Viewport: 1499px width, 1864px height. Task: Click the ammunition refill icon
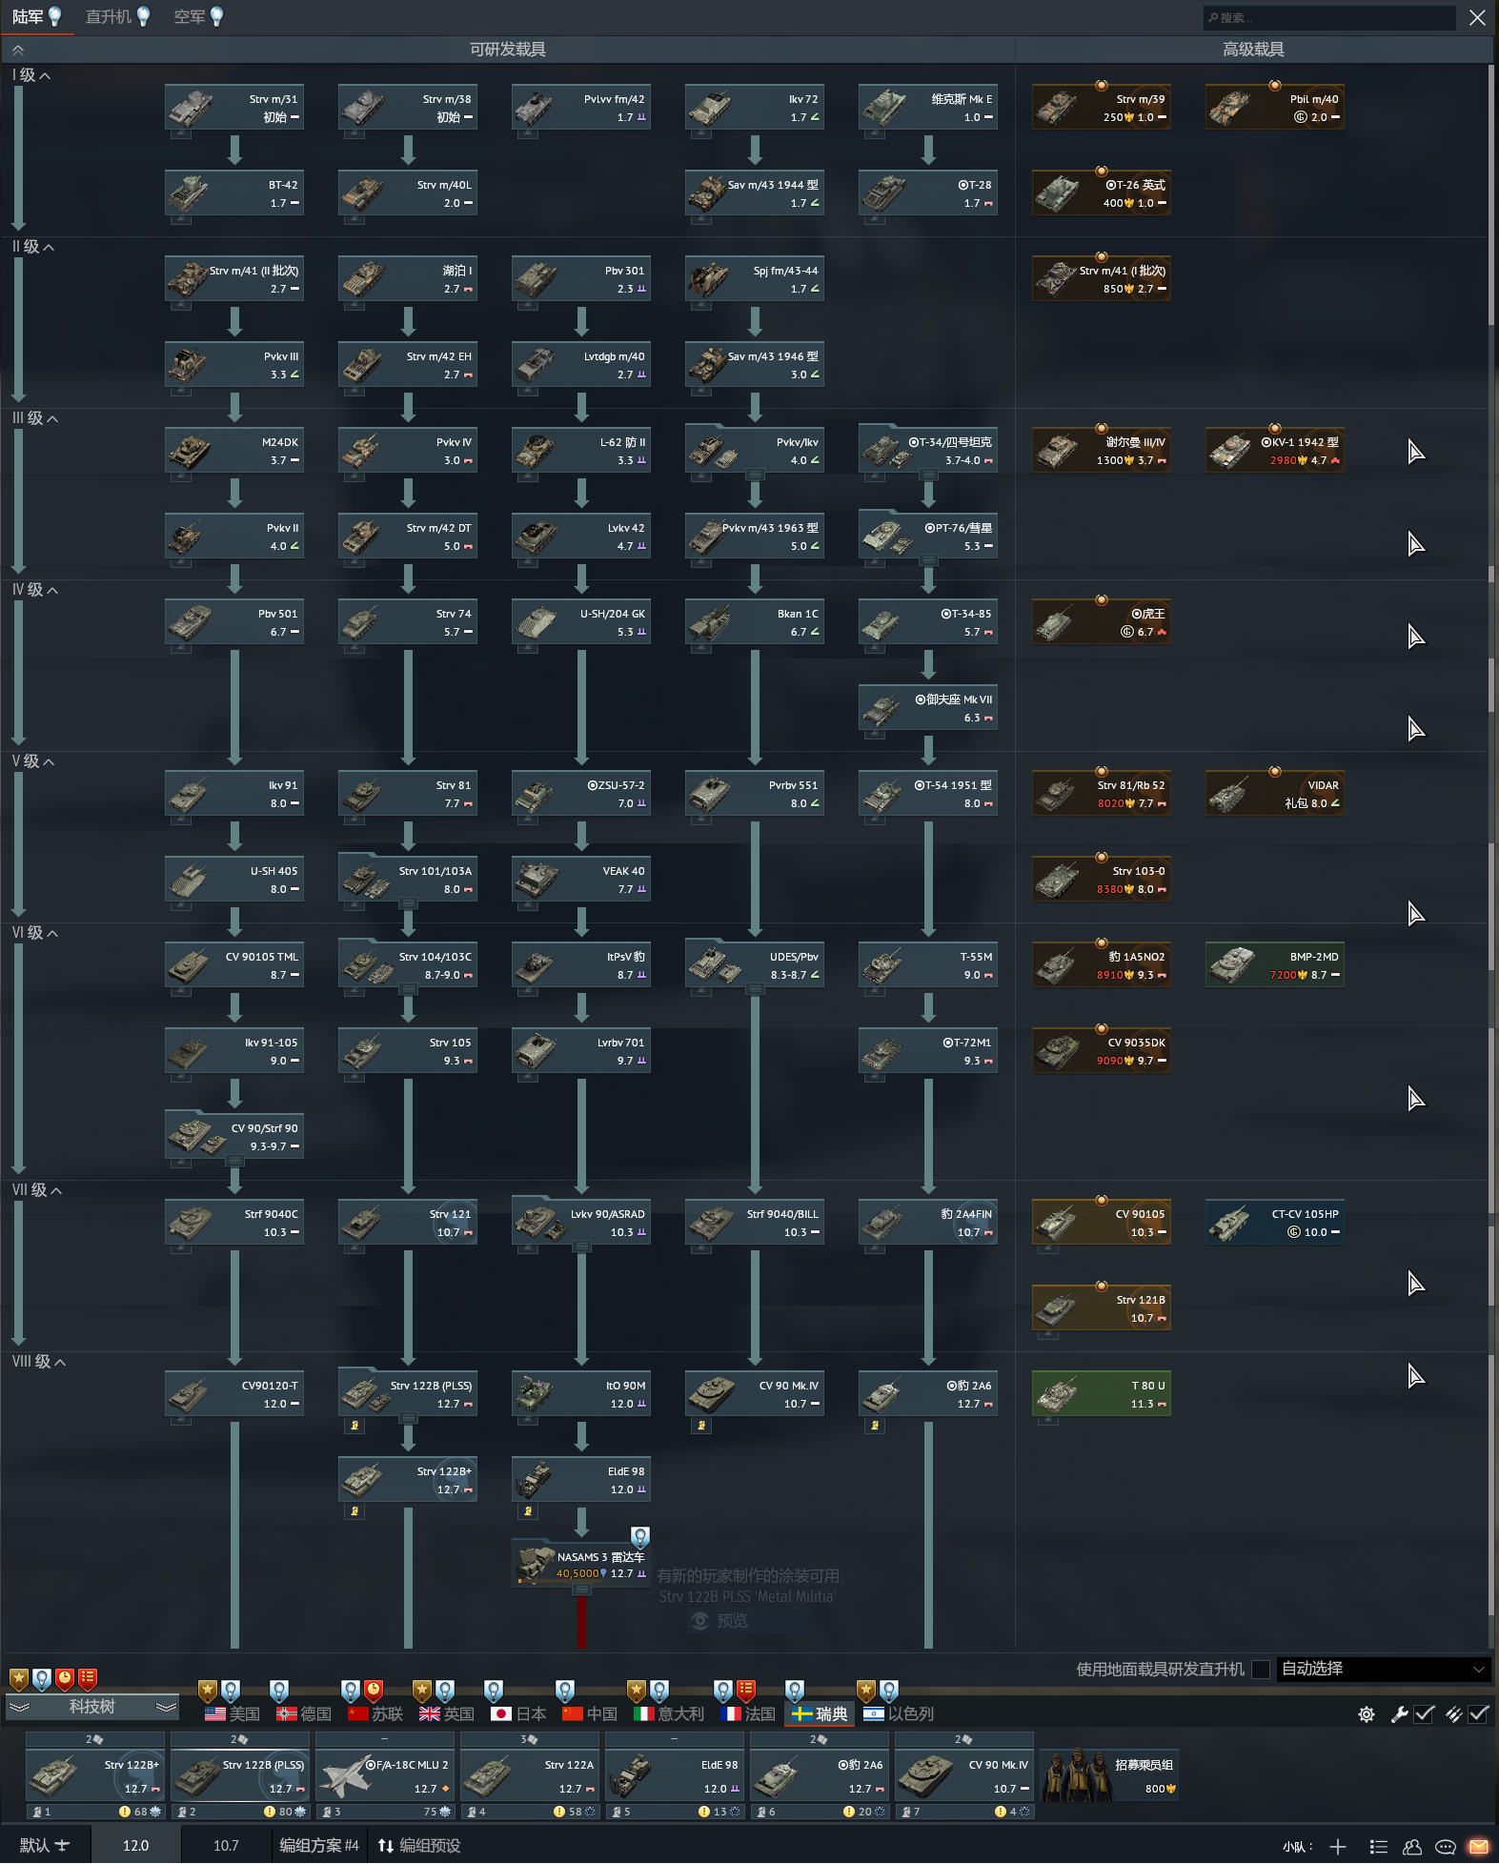(1453, 1714)
